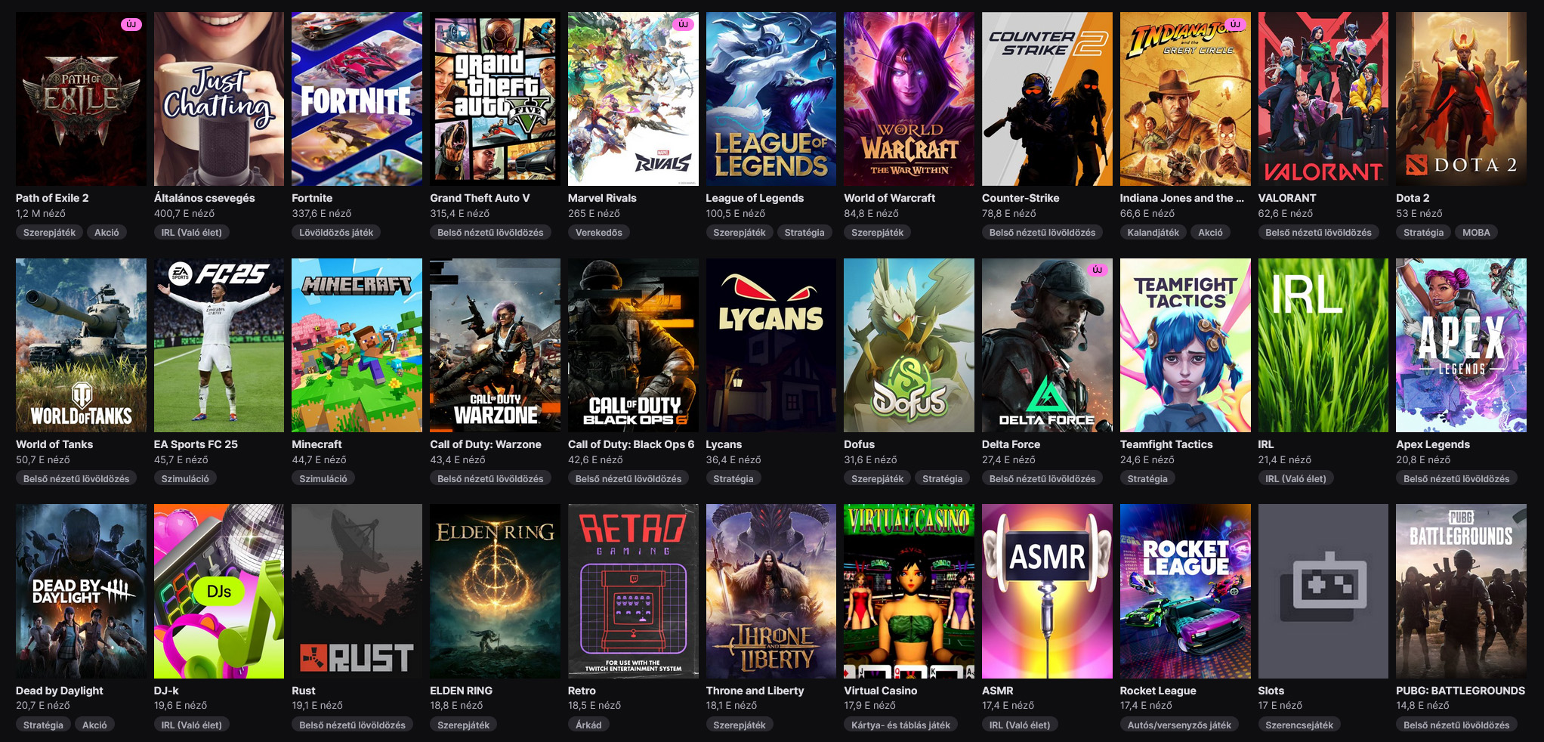This screenshot has width=1544, height=742.
Task: Click the Call of Duty: Warzone title
Action: (x=486, y=444)
